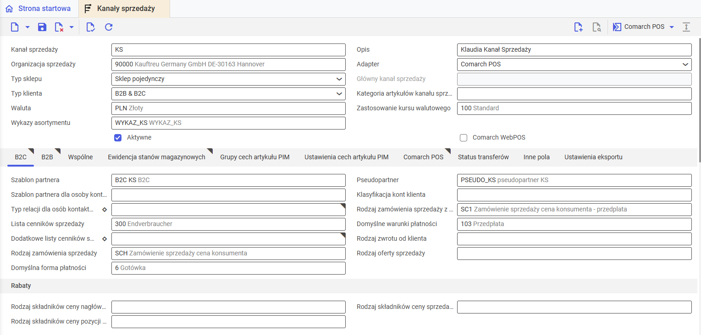Click the Domyślna forma płatności field

click(x=228, y=268)
